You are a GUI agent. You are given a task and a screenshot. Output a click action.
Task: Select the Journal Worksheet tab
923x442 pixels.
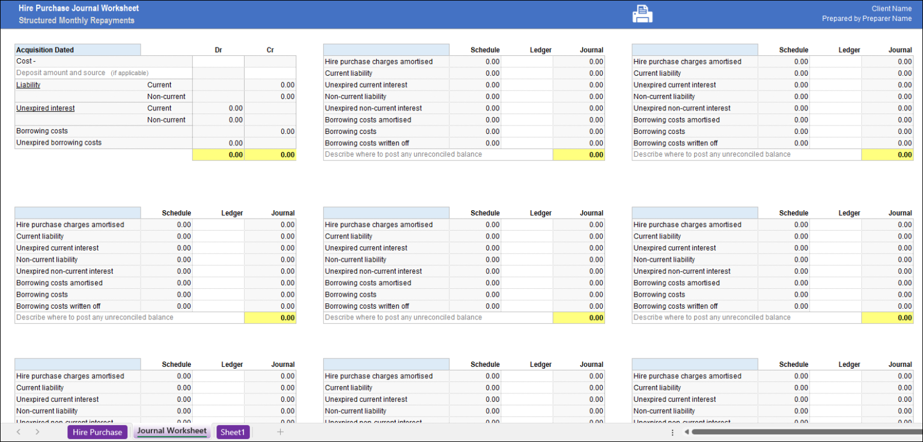172,431
